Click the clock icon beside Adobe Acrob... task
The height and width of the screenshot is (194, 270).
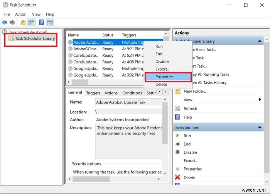(x=70, y=42)
